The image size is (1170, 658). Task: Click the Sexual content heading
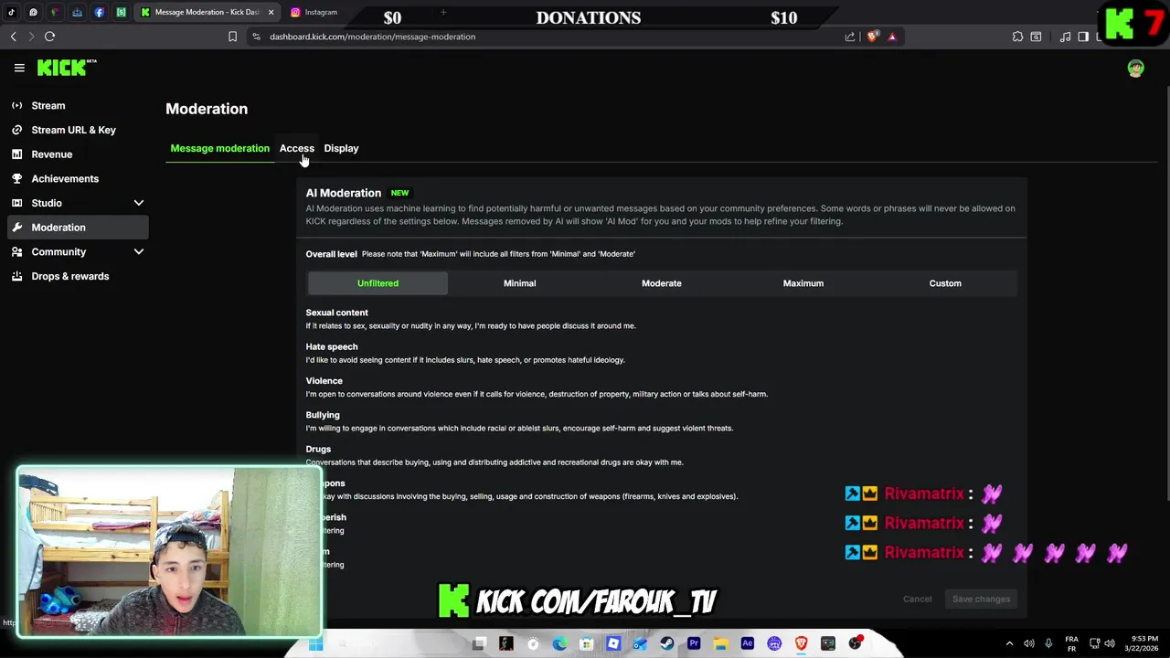click(336, 313)
